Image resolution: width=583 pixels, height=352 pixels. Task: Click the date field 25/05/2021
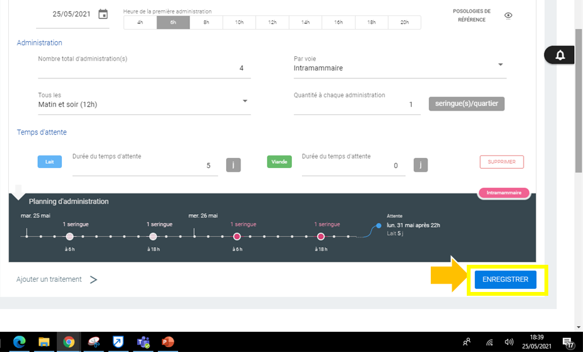pos(71,14)
